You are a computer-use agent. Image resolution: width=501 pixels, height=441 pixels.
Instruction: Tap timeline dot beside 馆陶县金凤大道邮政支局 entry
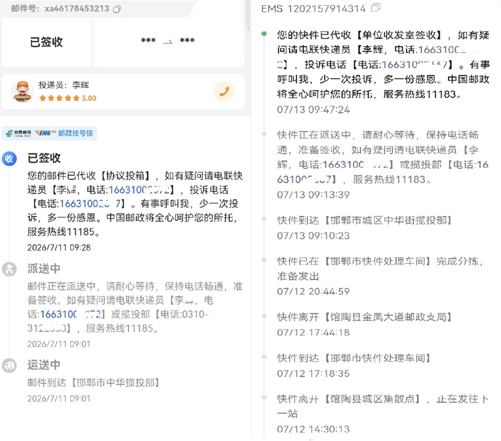(x=264, y=316)
